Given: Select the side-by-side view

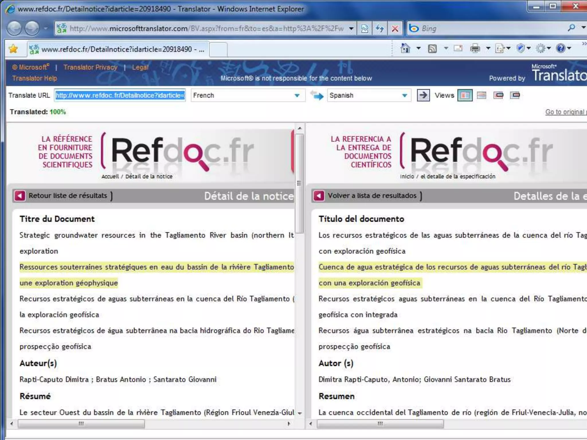Looking at the screenshot, I should pyautogui.click(x=465, y=95).
